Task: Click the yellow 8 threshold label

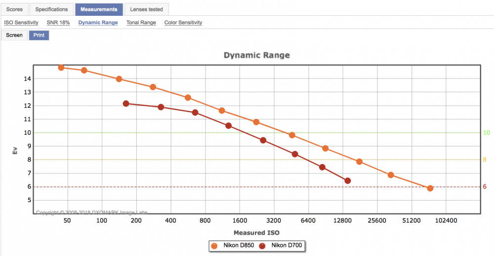Action: pos(485,160)
